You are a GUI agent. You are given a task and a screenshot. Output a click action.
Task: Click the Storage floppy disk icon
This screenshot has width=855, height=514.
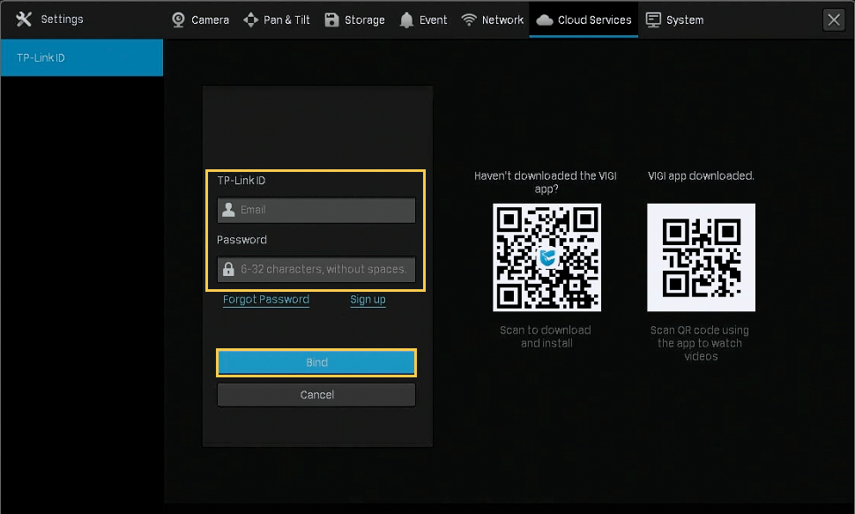[331, 19]
